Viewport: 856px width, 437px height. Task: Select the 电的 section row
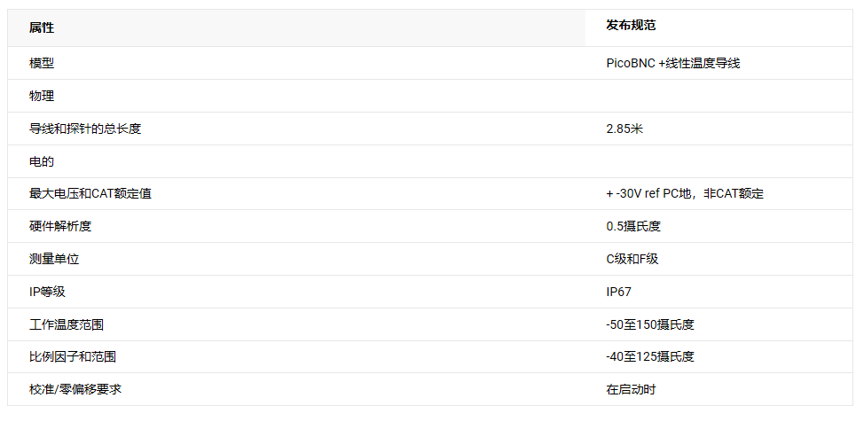coord(430,161)
